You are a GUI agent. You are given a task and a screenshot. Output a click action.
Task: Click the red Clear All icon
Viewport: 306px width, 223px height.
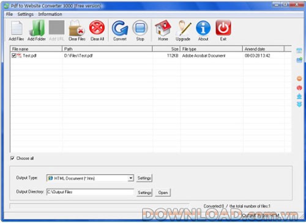point(97,27)
